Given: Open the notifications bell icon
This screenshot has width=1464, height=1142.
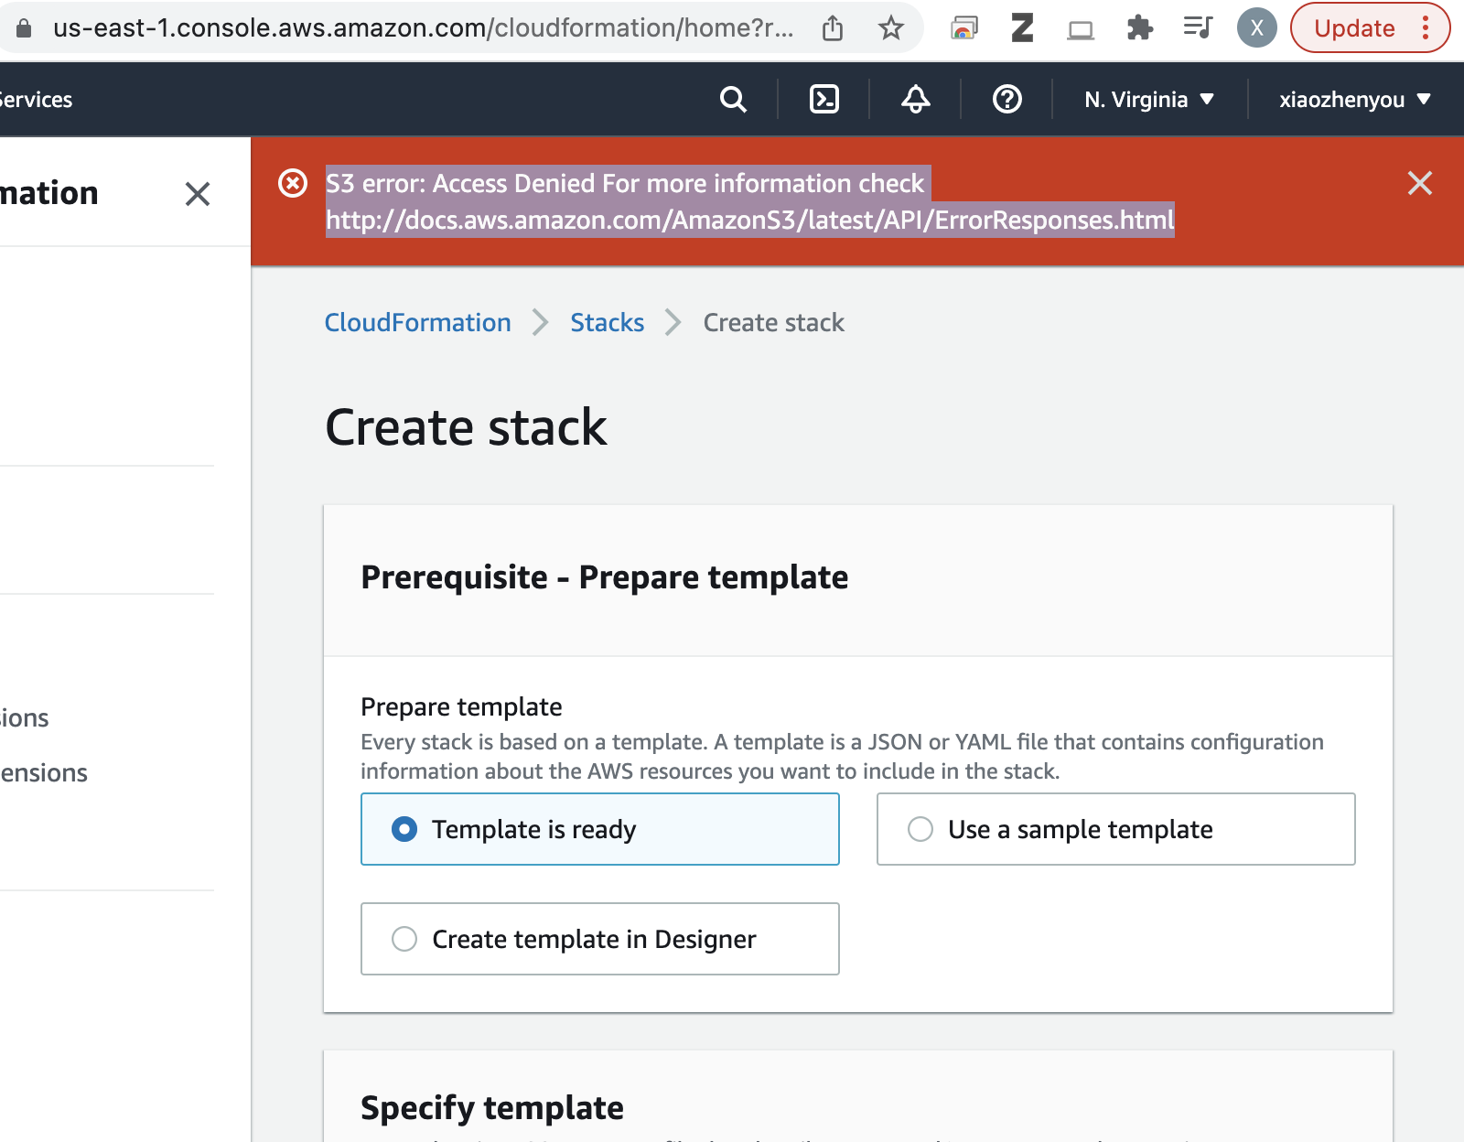Looking at the screenshot, I should point(915,99).
